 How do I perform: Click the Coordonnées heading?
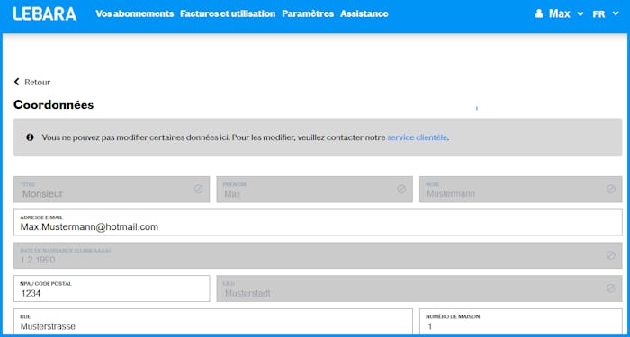[53, 105]
